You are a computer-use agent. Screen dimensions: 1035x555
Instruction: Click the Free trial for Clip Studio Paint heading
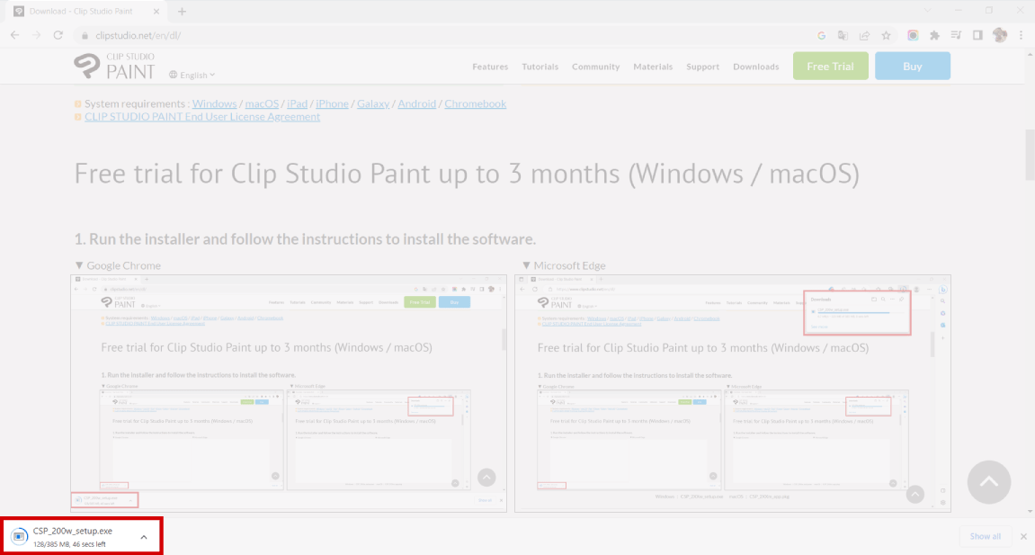coord(467,175)
